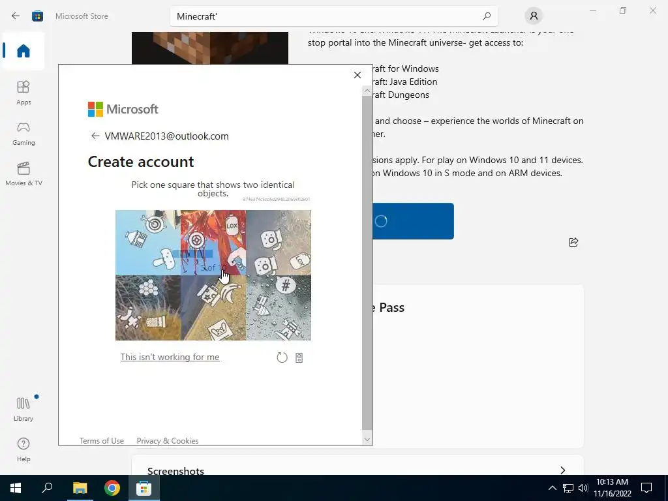Open the user profile icon

534,16
